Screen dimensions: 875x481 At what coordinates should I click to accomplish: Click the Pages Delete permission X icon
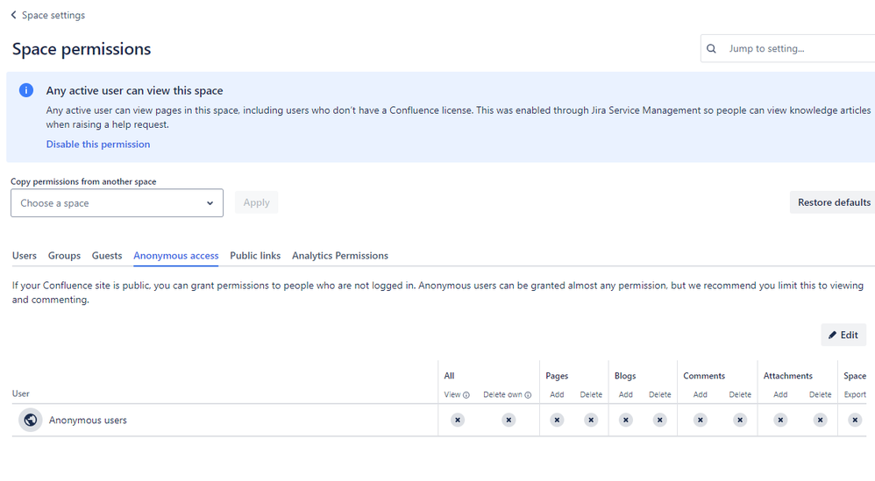coord(591,420)
